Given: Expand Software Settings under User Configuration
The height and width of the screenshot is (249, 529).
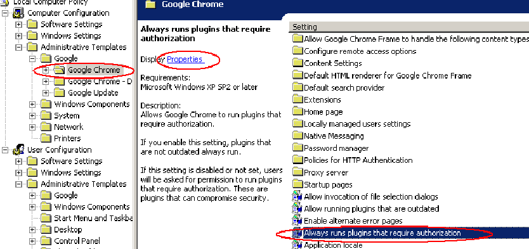Looking at the screenshot, I should 18,162.
